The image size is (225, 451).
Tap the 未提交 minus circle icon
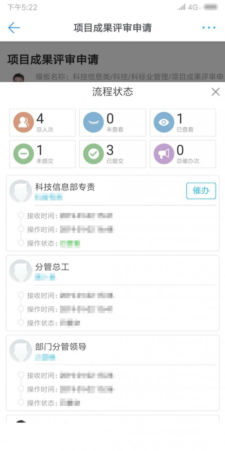[23, 154]
